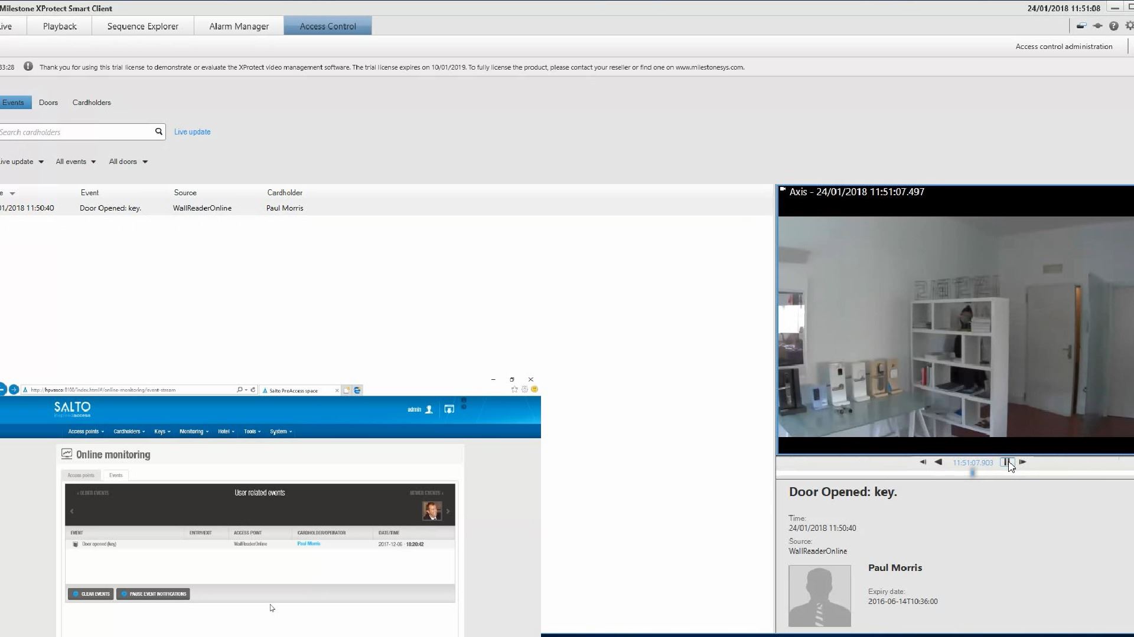Click Pause Event Notifications button
This screenshot has height=637, width=1134.
coord(153,594)
